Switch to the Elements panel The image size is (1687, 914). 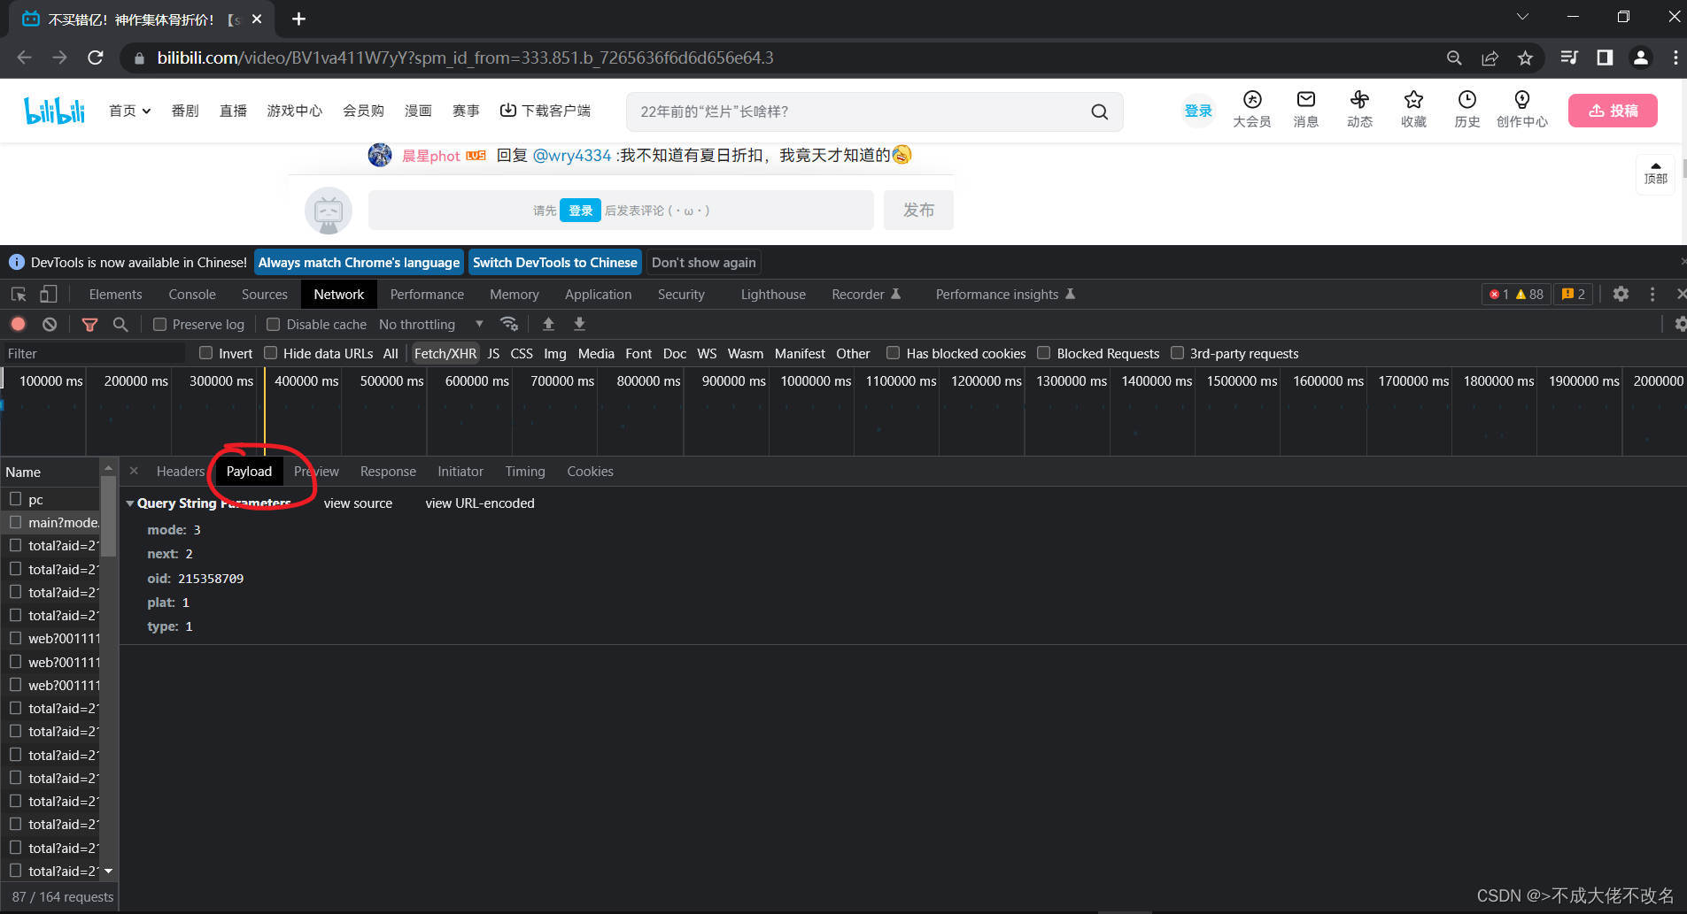click(115, 295)
